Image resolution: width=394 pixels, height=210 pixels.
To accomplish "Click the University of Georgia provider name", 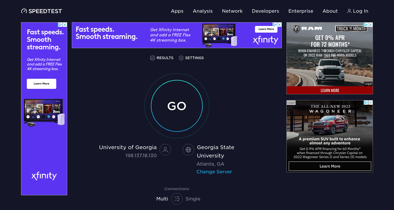I will tap(128, 147).
